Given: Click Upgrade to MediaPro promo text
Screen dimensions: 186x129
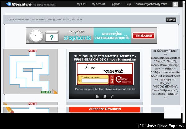Looking at the screenshot, I should 45,19.
